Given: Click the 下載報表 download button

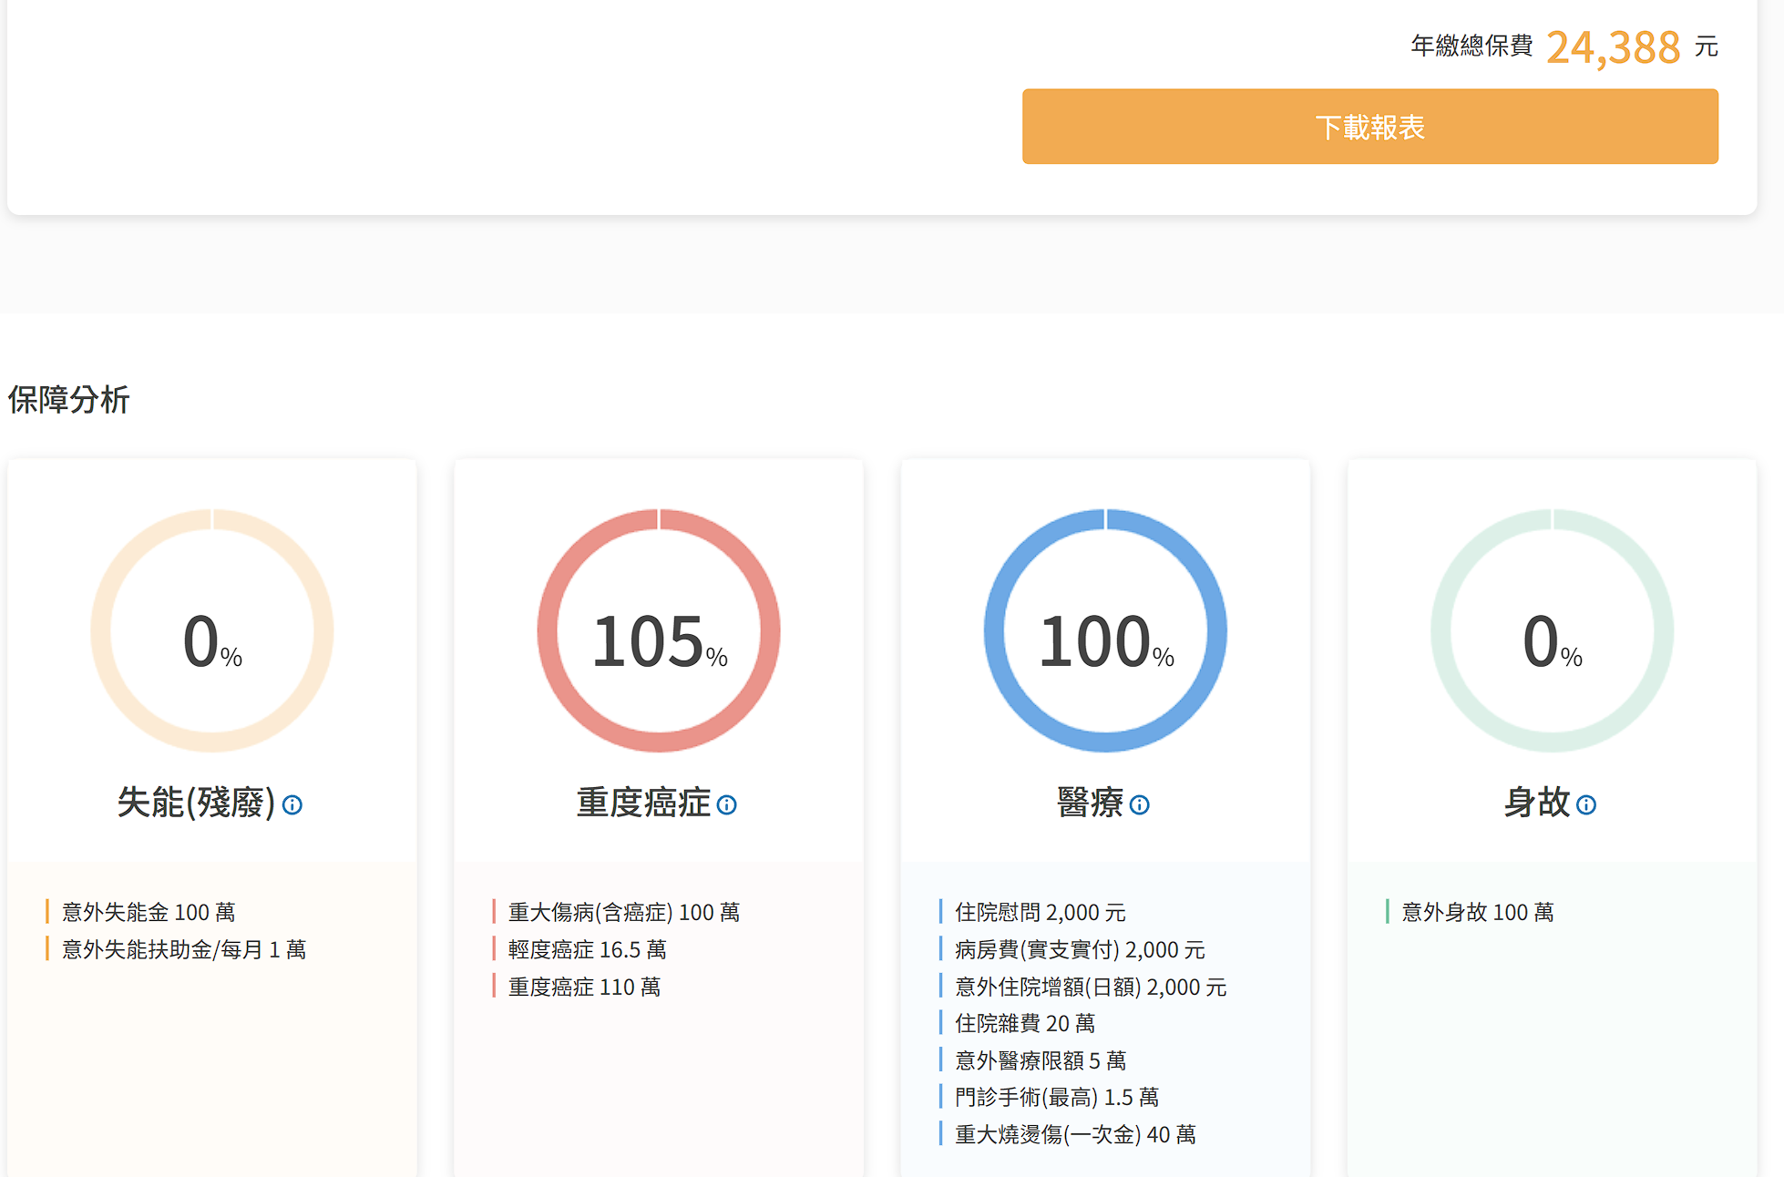Looking at the screenshot, I should coord(1369,127).
